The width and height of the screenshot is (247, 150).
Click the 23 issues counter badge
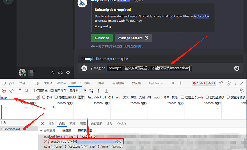click(x=212, y=83)
